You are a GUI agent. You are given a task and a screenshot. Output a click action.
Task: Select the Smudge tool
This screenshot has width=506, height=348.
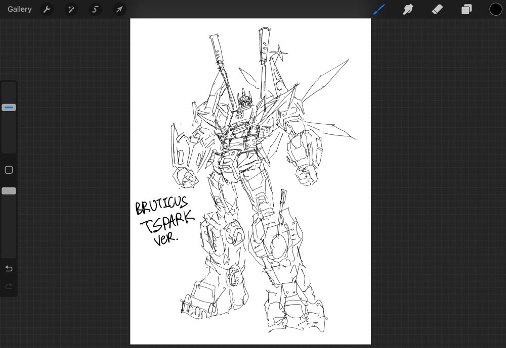(408, 10)
